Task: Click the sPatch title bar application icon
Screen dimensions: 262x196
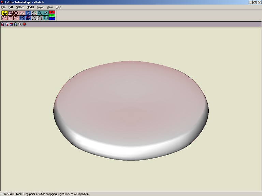Action: pyautogui.click(x=2, y=2)
